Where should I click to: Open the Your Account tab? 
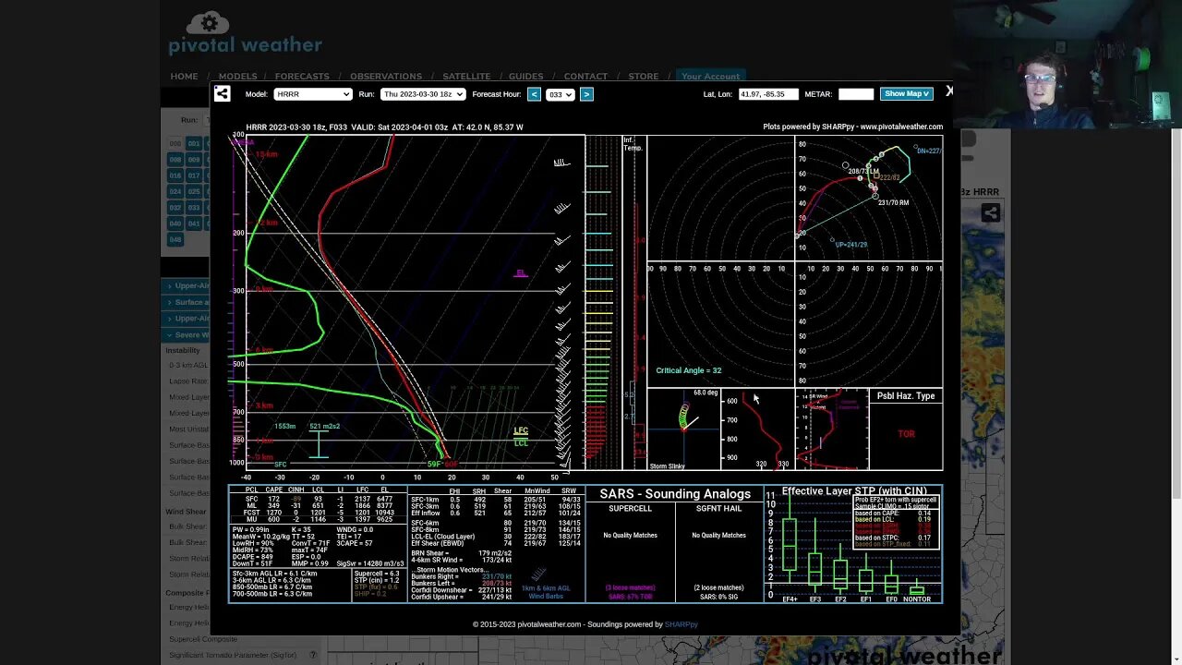pyautogui.click(x=711, y=77)
